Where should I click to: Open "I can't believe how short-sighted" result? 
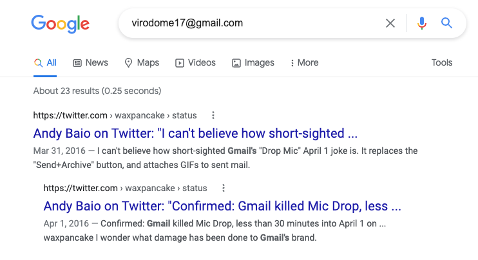click(195, 133)
